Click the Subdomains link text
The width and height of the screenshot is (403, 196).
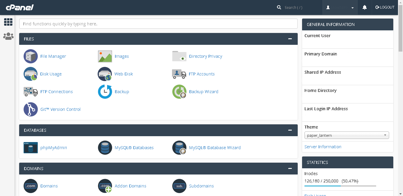point(201,186)
